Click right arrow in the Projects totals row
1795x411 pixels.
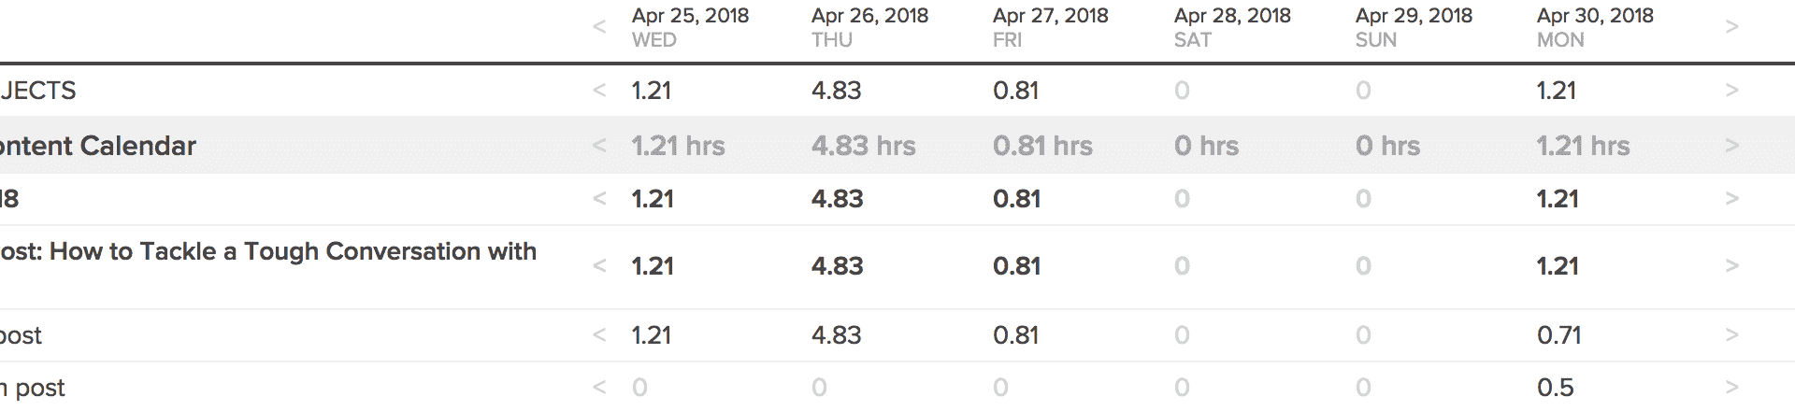click(1731, 91)
